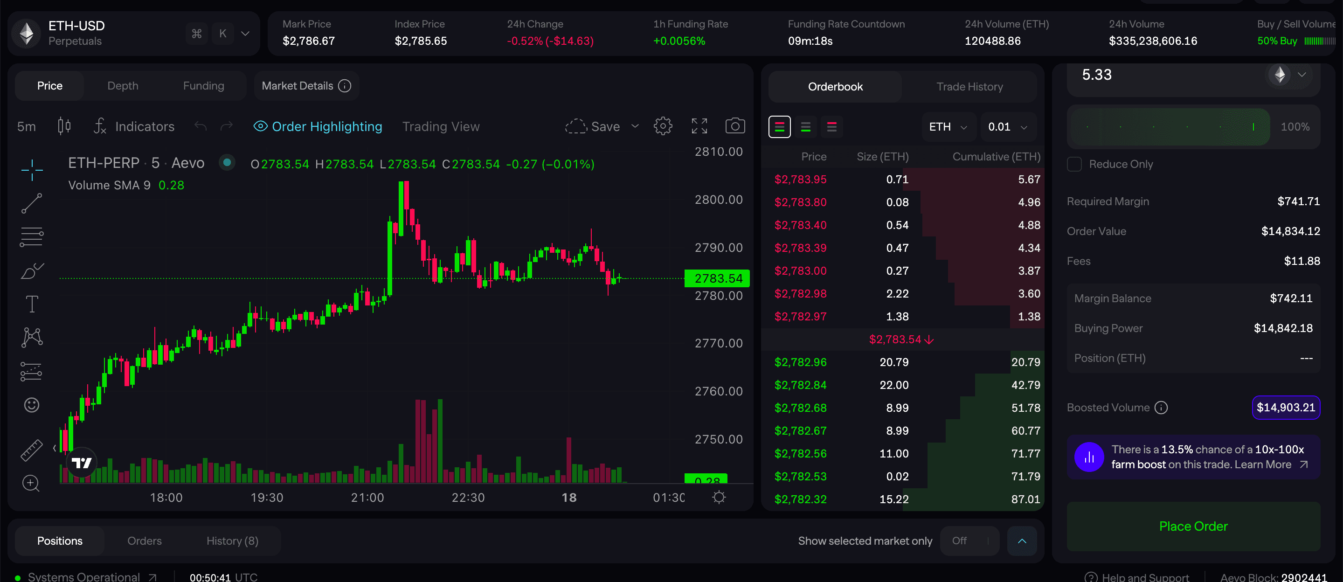Click the zoom in tool
The image size is (1343, 582).
pos(31,484)
